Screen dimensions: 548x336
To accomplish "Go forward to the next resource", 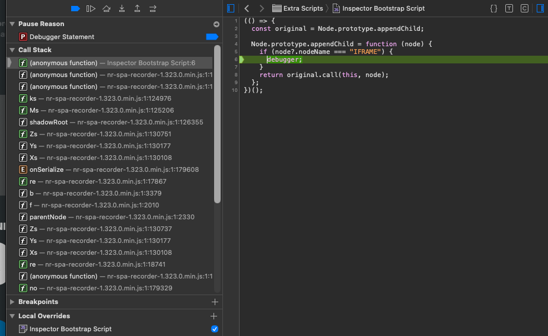I will coord(262,8).
